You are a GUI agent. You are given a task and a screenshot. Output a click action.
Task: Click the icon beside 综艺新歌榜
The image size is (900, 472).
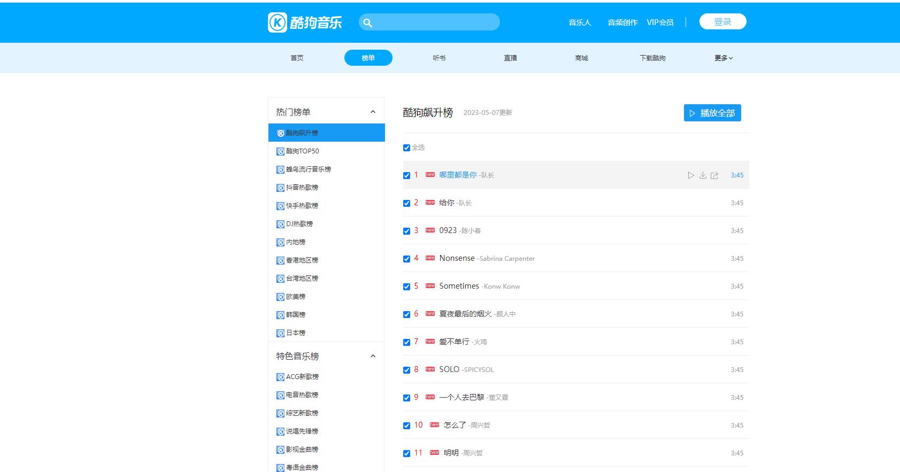(x=280, y=413)
